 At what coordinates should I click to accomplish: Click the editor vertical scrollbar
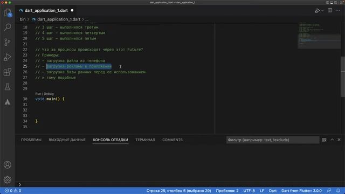343,77
